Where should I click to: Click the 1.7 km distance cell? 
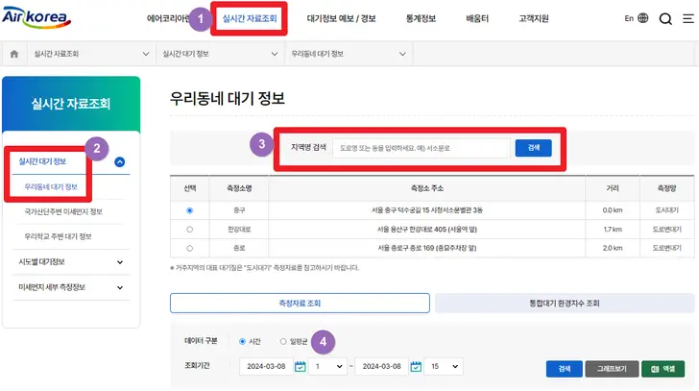pos(613,230)
